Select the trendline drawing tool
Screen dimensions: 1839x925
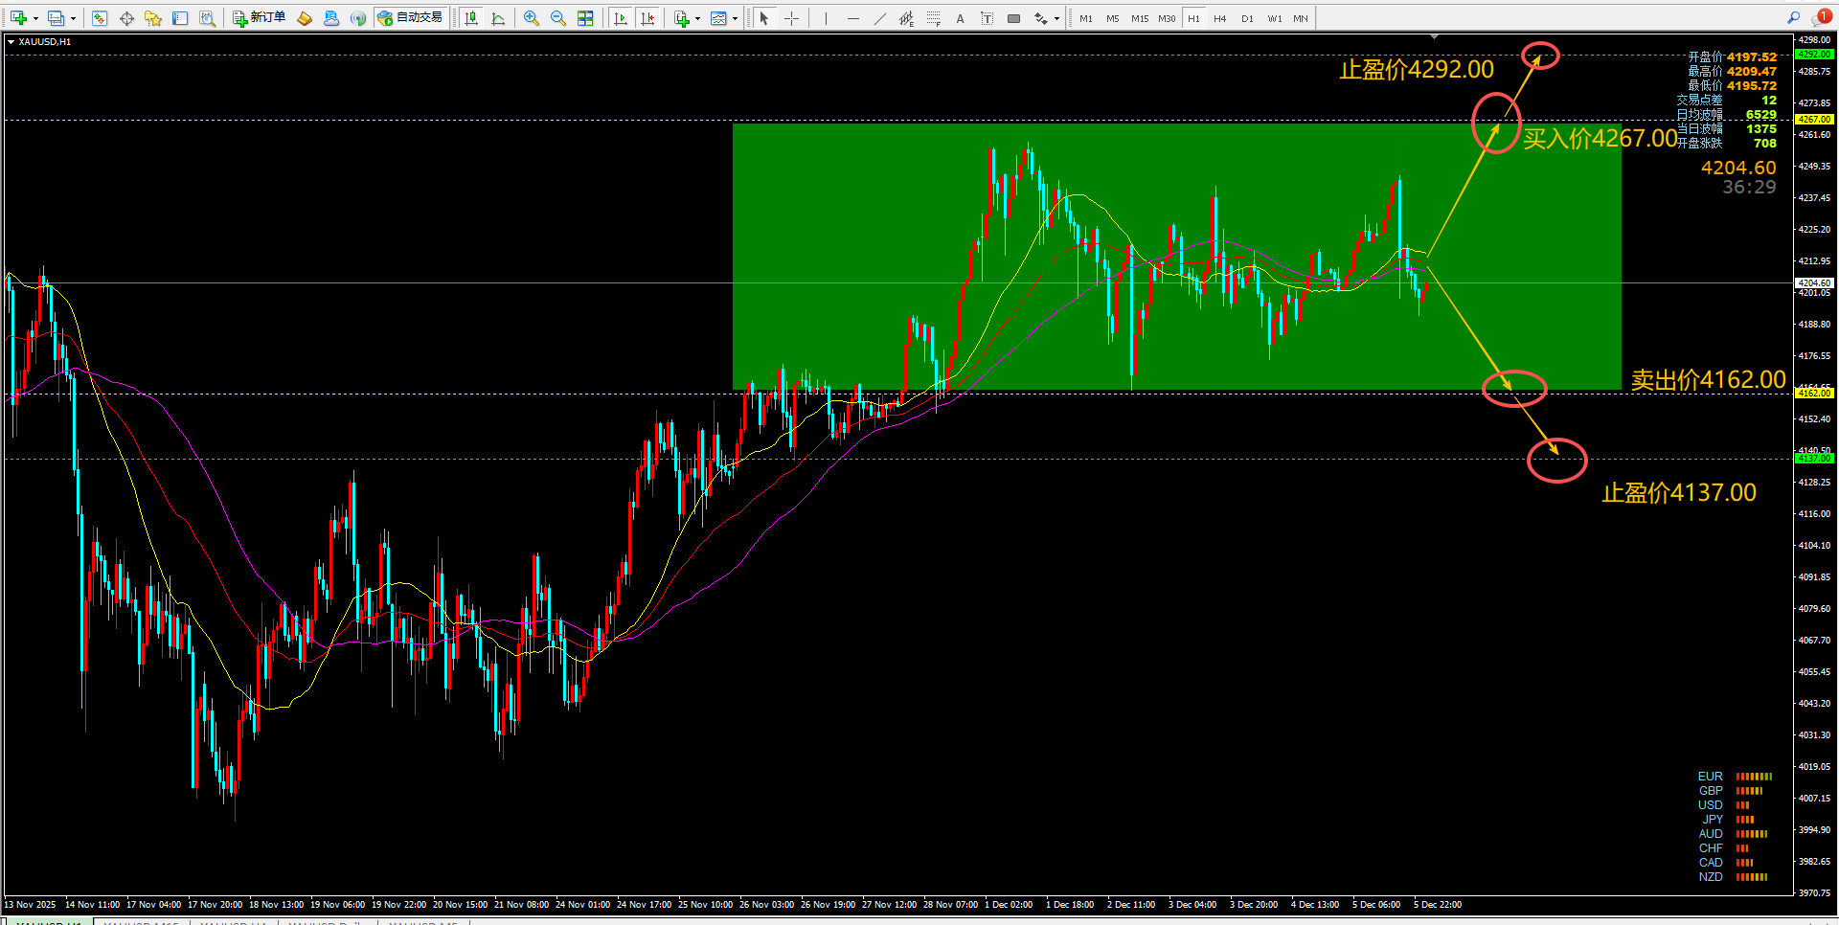click(x=879, y=18)
